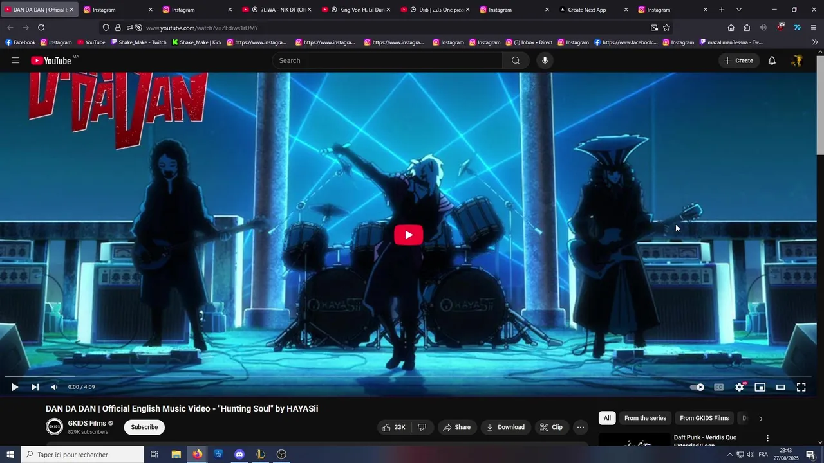Viewport: 824px width, 463px height.
Task: Show hidden system tray icons
Action: [730, 455]
